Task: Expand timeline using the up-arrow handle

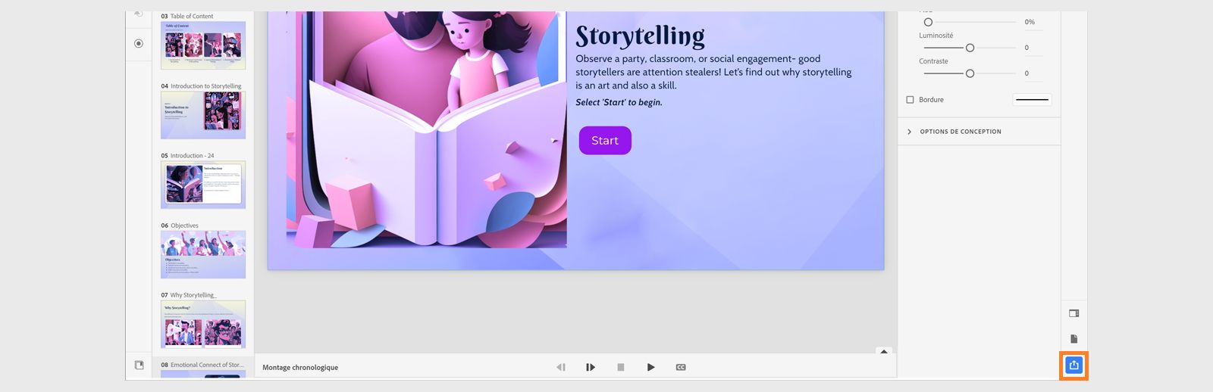Action: 884,351
